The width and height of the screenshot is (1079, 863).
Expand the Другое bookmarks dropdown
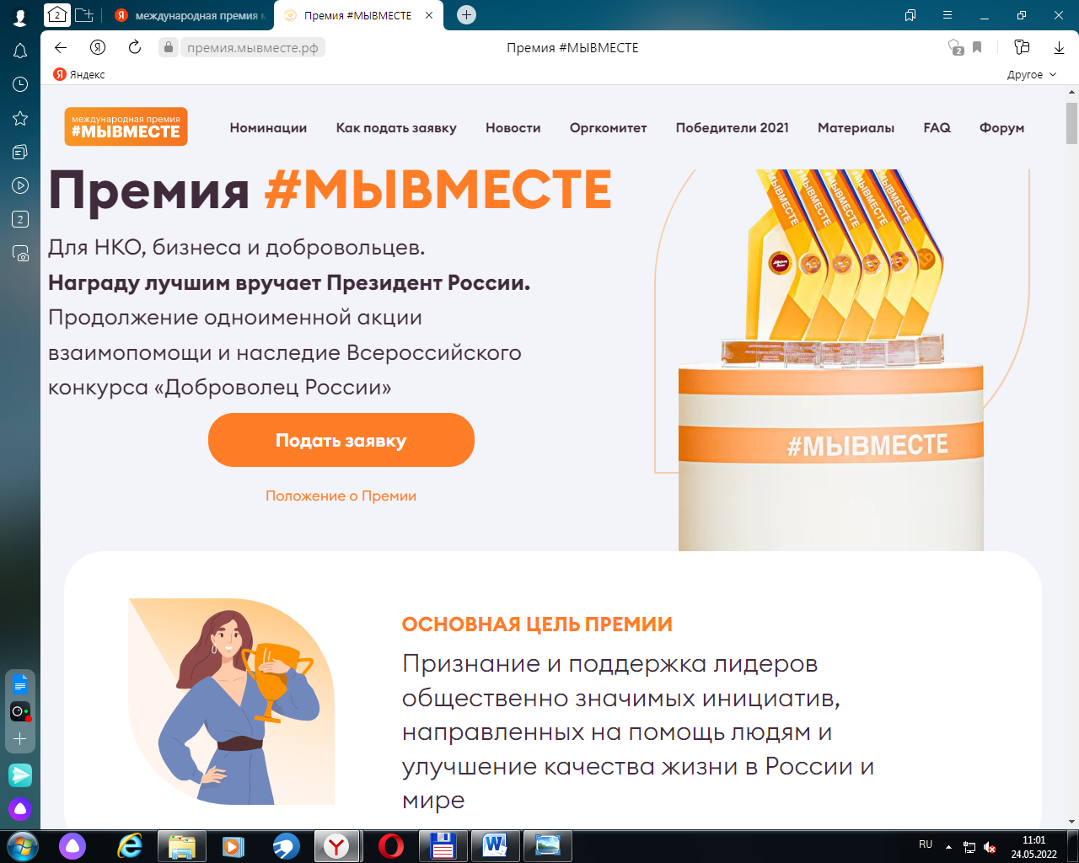pos(1032,74)
